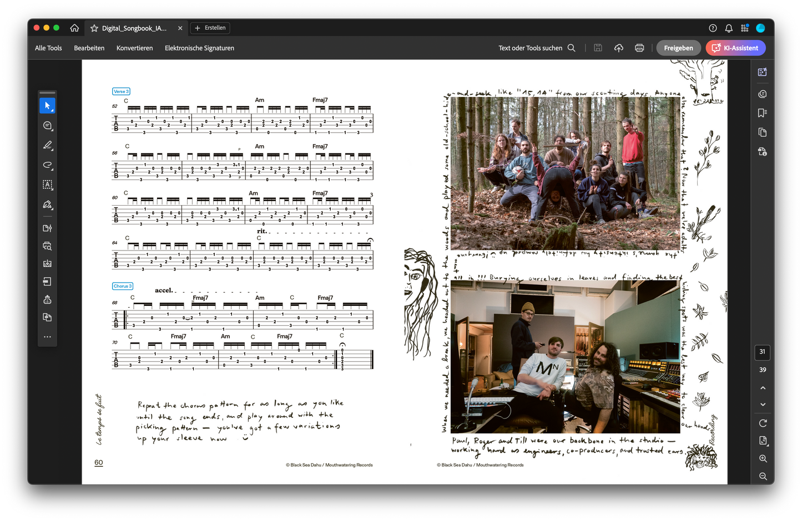Activate the highlighter pen tool

pyautogui.click(x=47, y=145)
